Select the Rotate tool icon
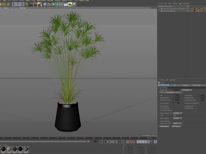206x154 pixels. pyautogui.click(x=4, y=4)
